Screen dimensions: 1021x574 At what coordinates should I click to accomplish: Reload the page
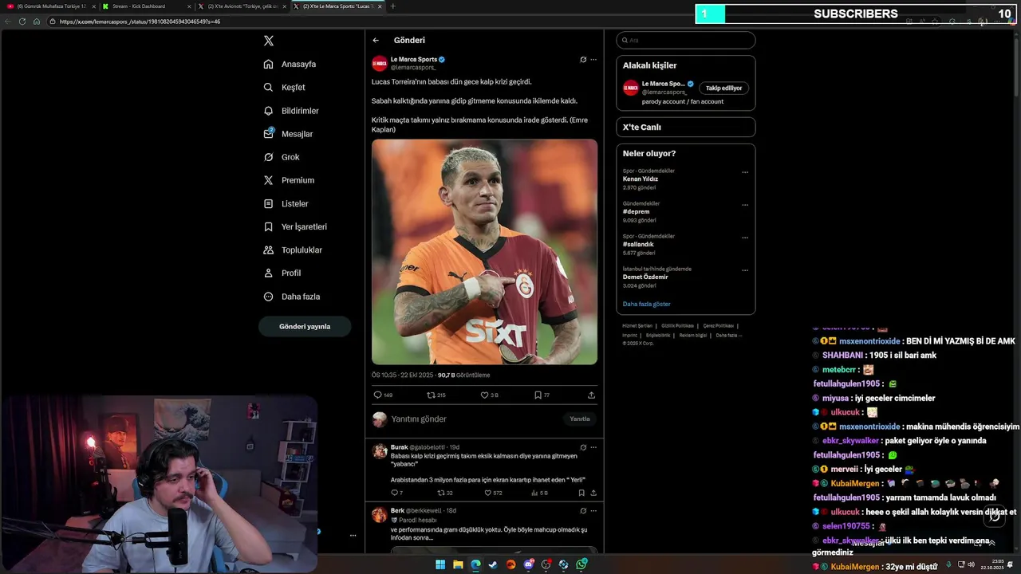pyautogui.click(x=22, y=22)
